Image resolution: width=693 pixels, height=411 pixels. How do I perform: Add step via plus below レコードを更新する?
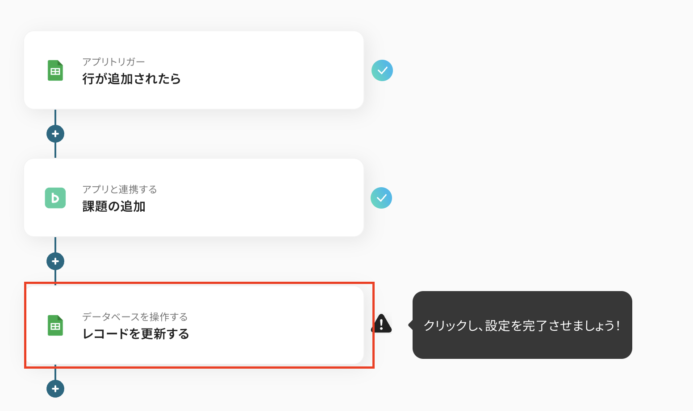point(55,389)
